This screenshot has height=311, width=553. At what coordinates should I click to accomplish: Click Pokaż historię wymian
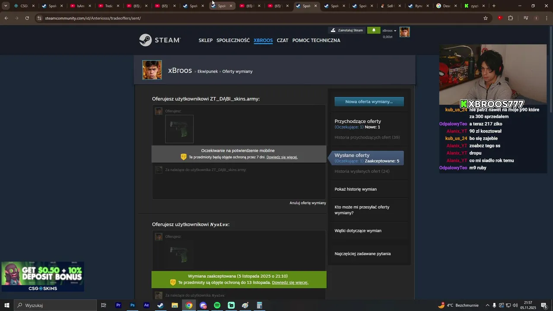click(x=356, y=189)
